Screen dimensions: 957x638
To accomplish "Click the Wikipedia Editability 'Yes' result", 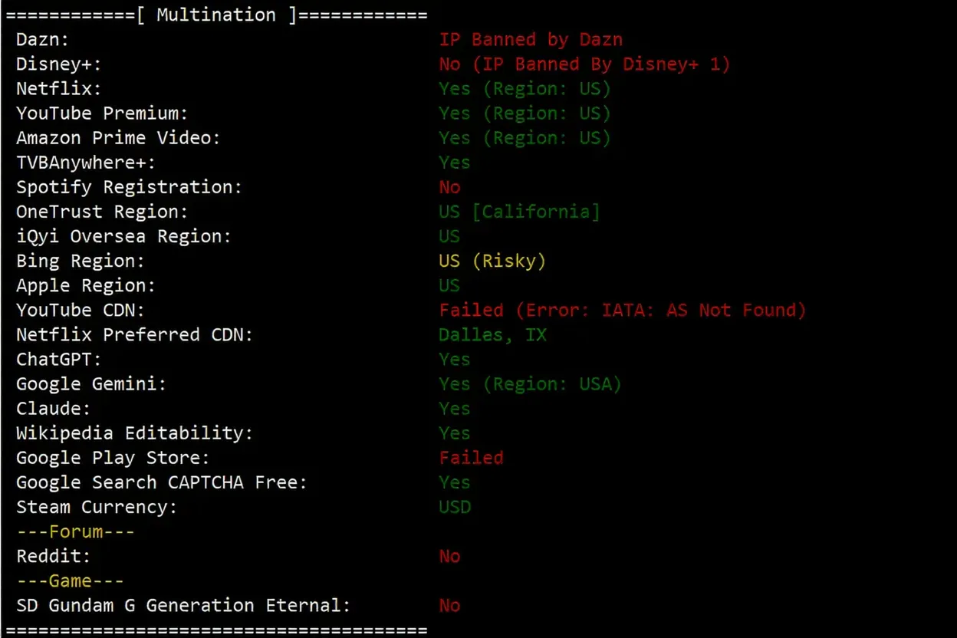I will click(x=455, y=432).
